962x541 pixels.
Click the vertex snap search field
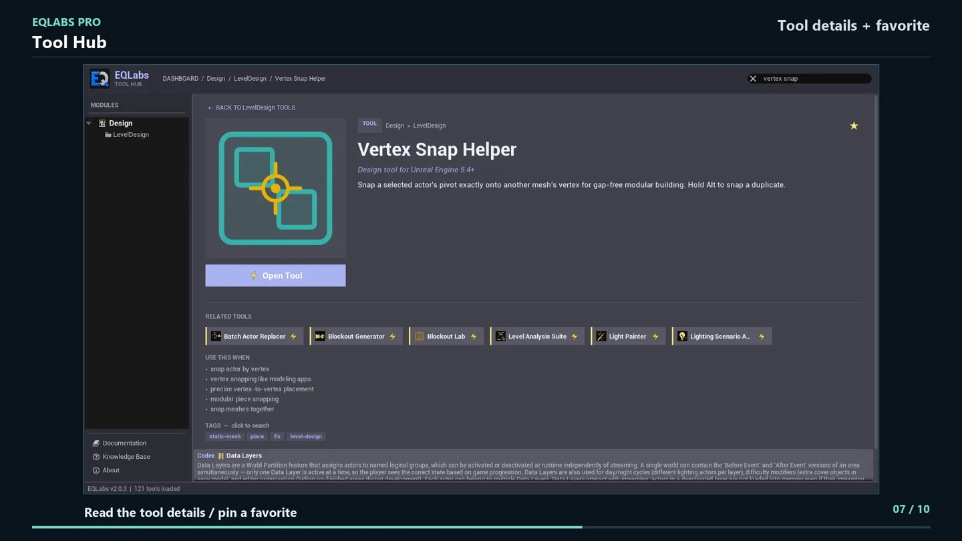(x=810, y=79)
